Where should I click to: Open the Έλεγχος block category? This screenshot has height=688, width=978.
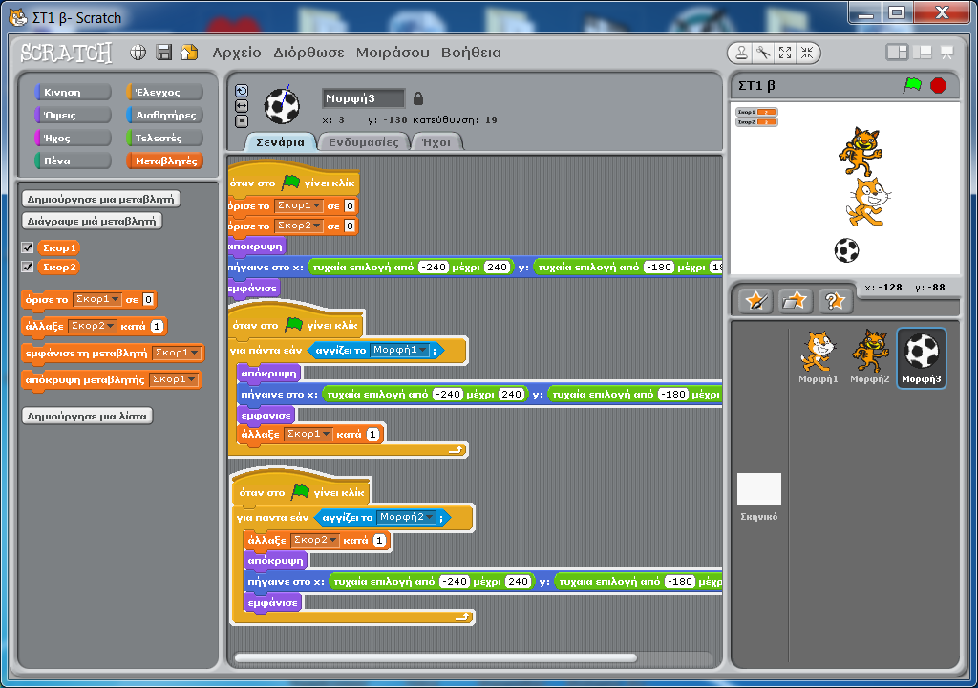[x=164, y=93]
